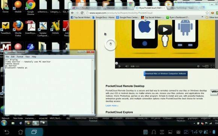Tap the on-screen mouse button circle
The image size is (218, 136).
[x=111, y=44]
